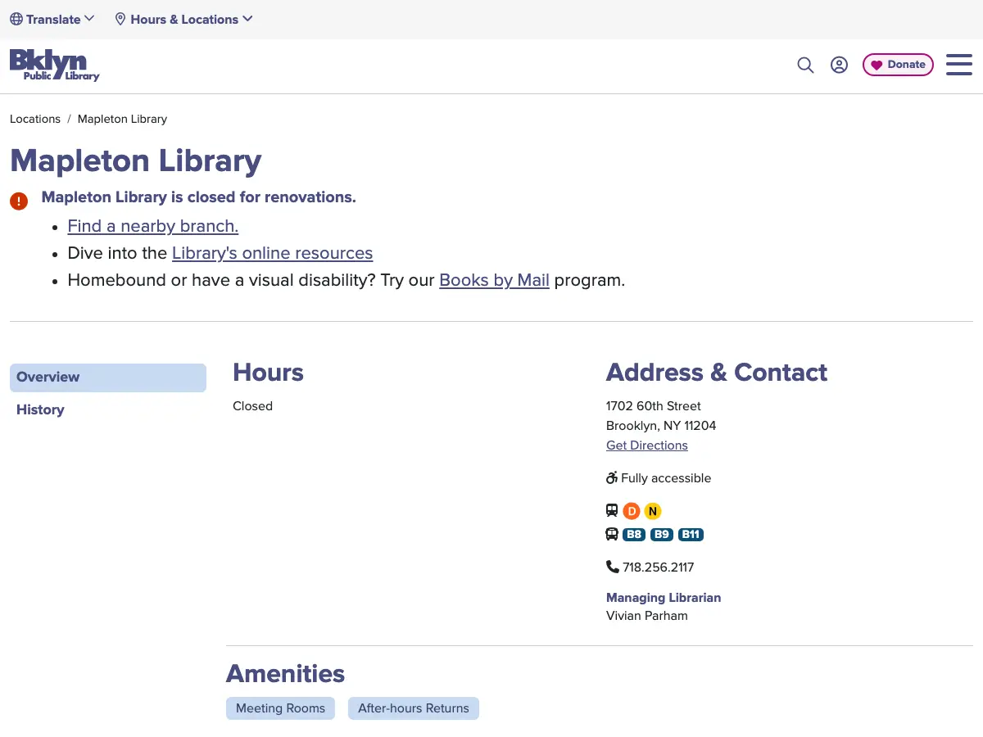Click the Meeting Rooms amenity tag
The image size is (983, 737).
point(280,708)
